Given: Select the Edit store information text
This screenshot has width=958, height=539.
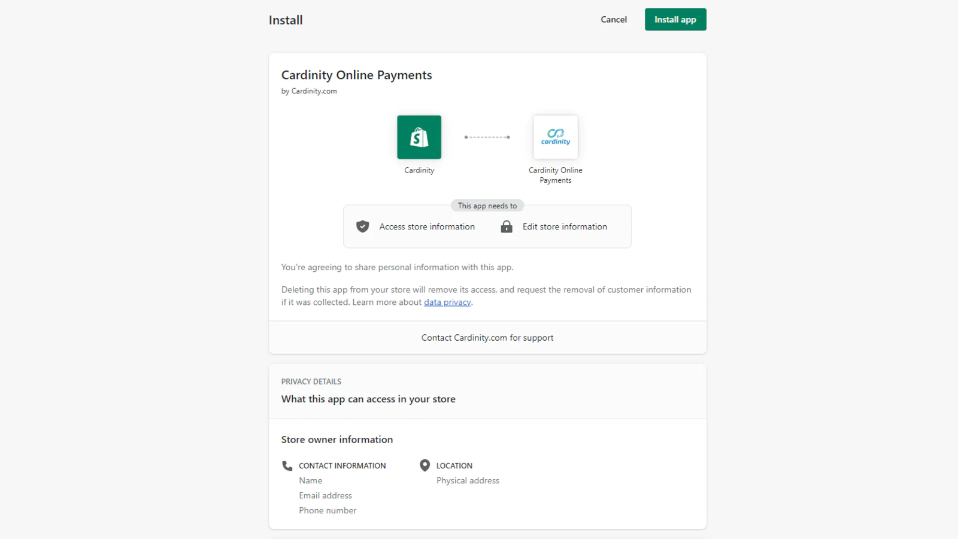Looking at the screenshot, I should click(x=565, y=227).
